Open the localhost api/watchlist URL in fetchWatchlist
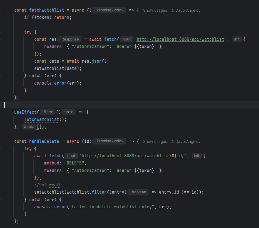259x228 pixels. [180, 39]
